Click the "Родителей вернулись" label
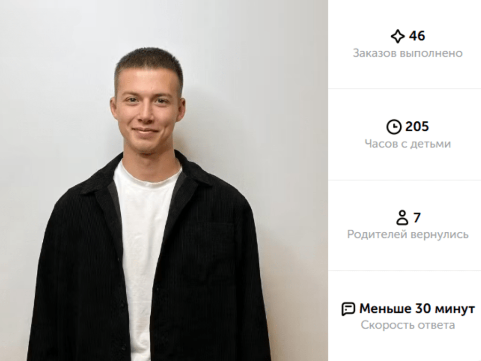The image size is (481, 361). click(408, 234)
